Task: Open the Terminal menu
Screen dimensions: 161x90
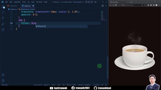Action: pos(39,2)
